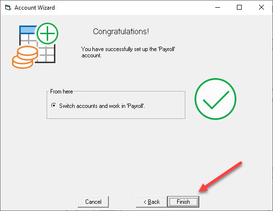Minimize the Account Wizard window
The image size is (273, 211).
(x=218, y=8)
